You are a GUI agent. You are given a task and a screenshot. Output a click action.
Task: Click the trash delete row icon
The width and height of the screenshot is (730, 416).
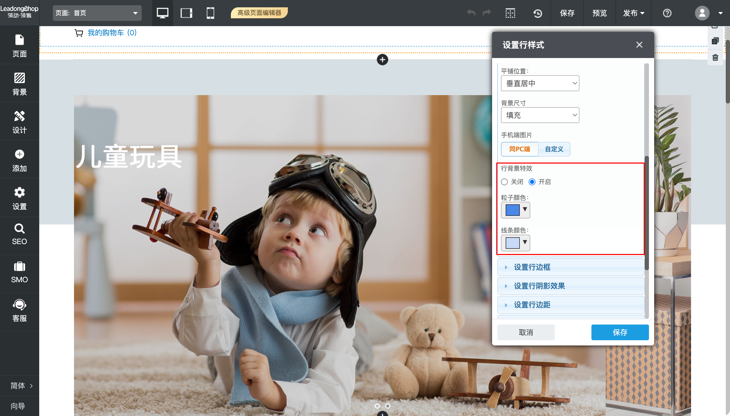pos(715,57)
